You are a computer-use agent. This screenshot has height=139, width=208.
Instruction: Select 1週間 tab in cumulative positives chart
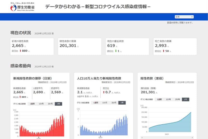click(x=159, y=99)
